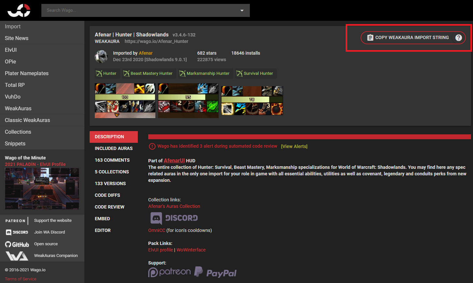Screen dimensions: 473x283
Task: Click the help question mark icon
Action: click(x=458, y=38)
